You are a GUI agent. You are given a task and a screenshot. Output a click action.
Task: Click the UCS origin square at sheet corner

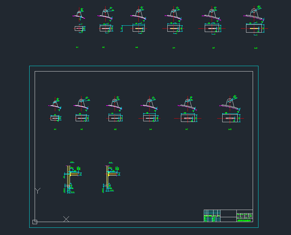click(x=35, y=222)
